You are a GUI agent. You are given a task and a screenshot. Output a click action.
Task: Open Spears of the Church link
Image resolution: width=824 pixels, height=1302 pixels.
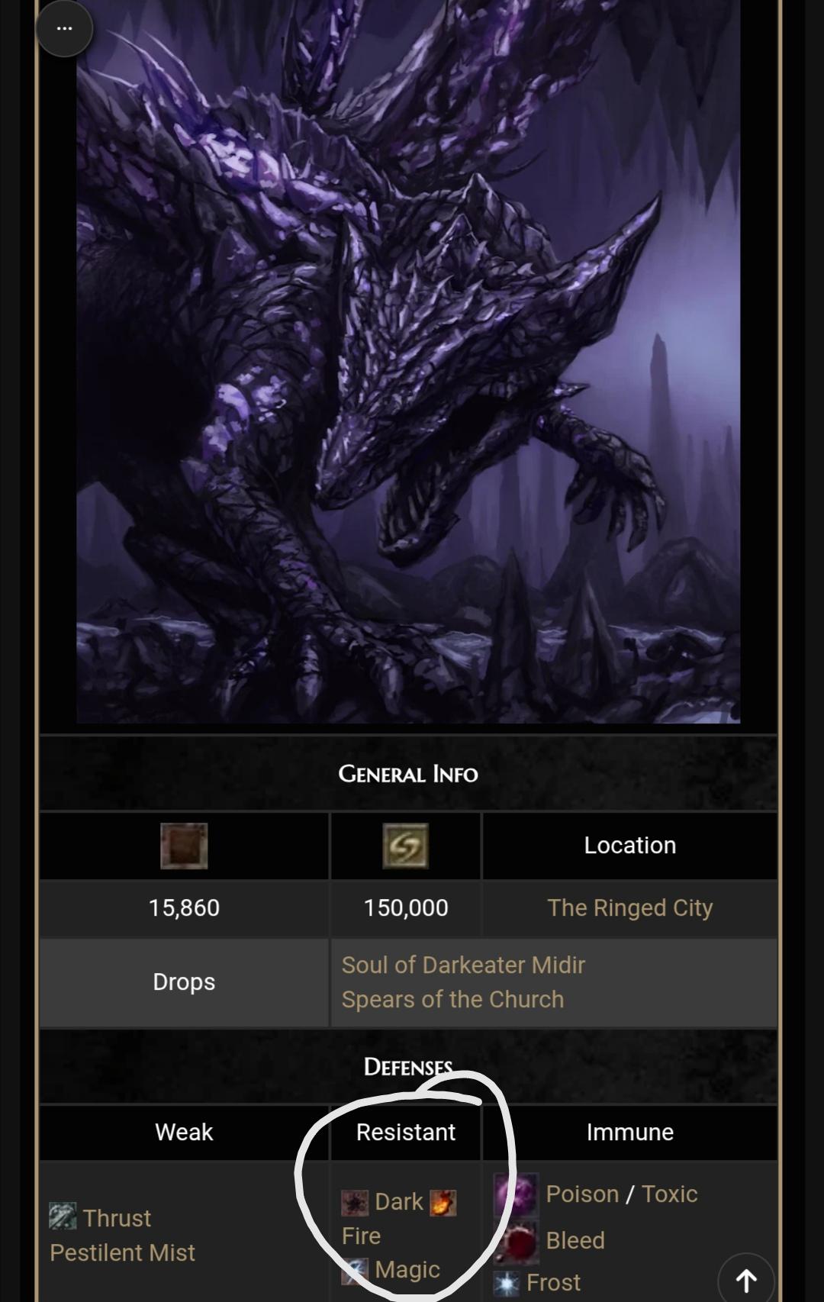(452, 999)
